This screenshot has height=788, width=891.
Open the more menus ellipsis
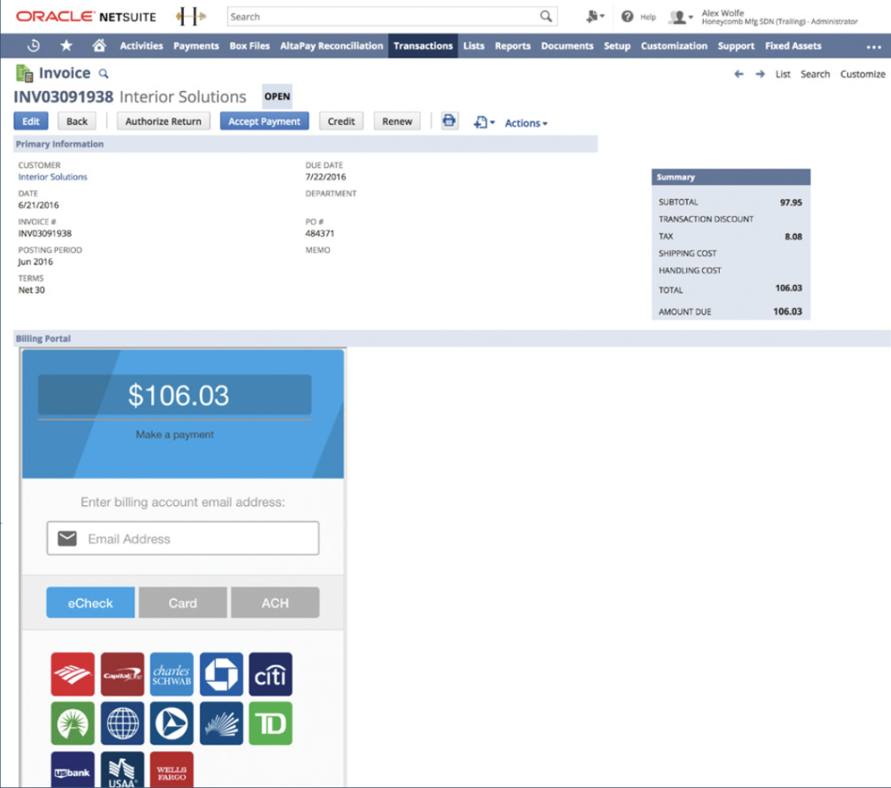click(x=873, y=46)
